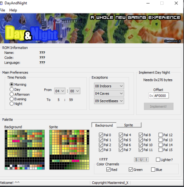Click the Welcome! ^^ status text
Image resolution: width=184 pixels, height=187 pixels.
[10, 183]
